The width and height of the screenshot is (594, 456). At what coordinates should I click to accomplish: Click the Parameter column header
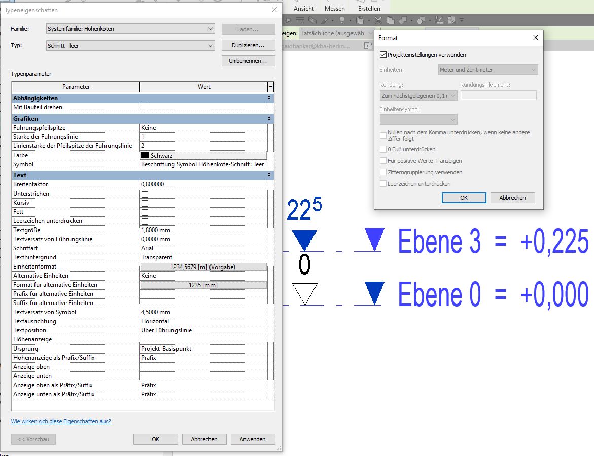pyautogui.click(x=76, y=87)
